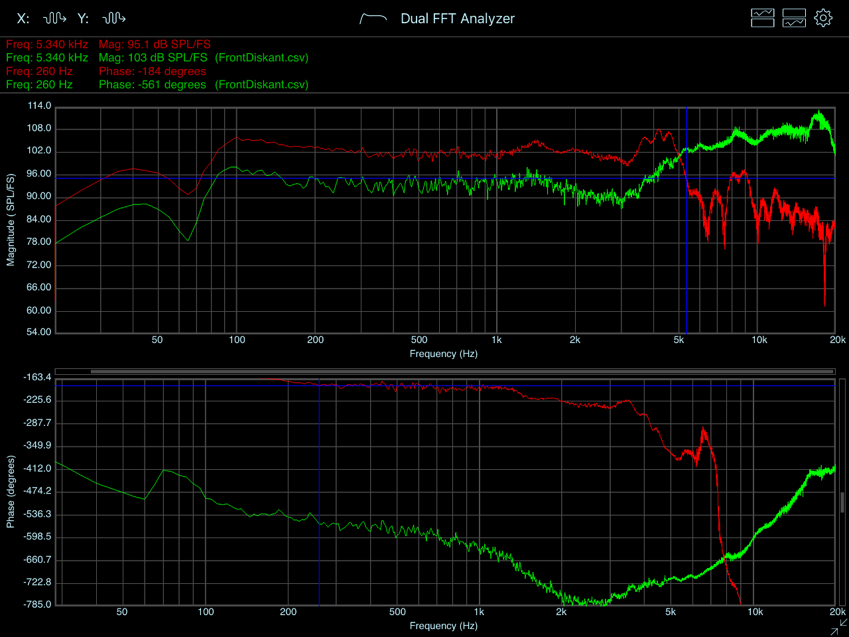Click the '-785.0' phase axis value
Screen dimensions: 849x637
click(x=37, y=604)
